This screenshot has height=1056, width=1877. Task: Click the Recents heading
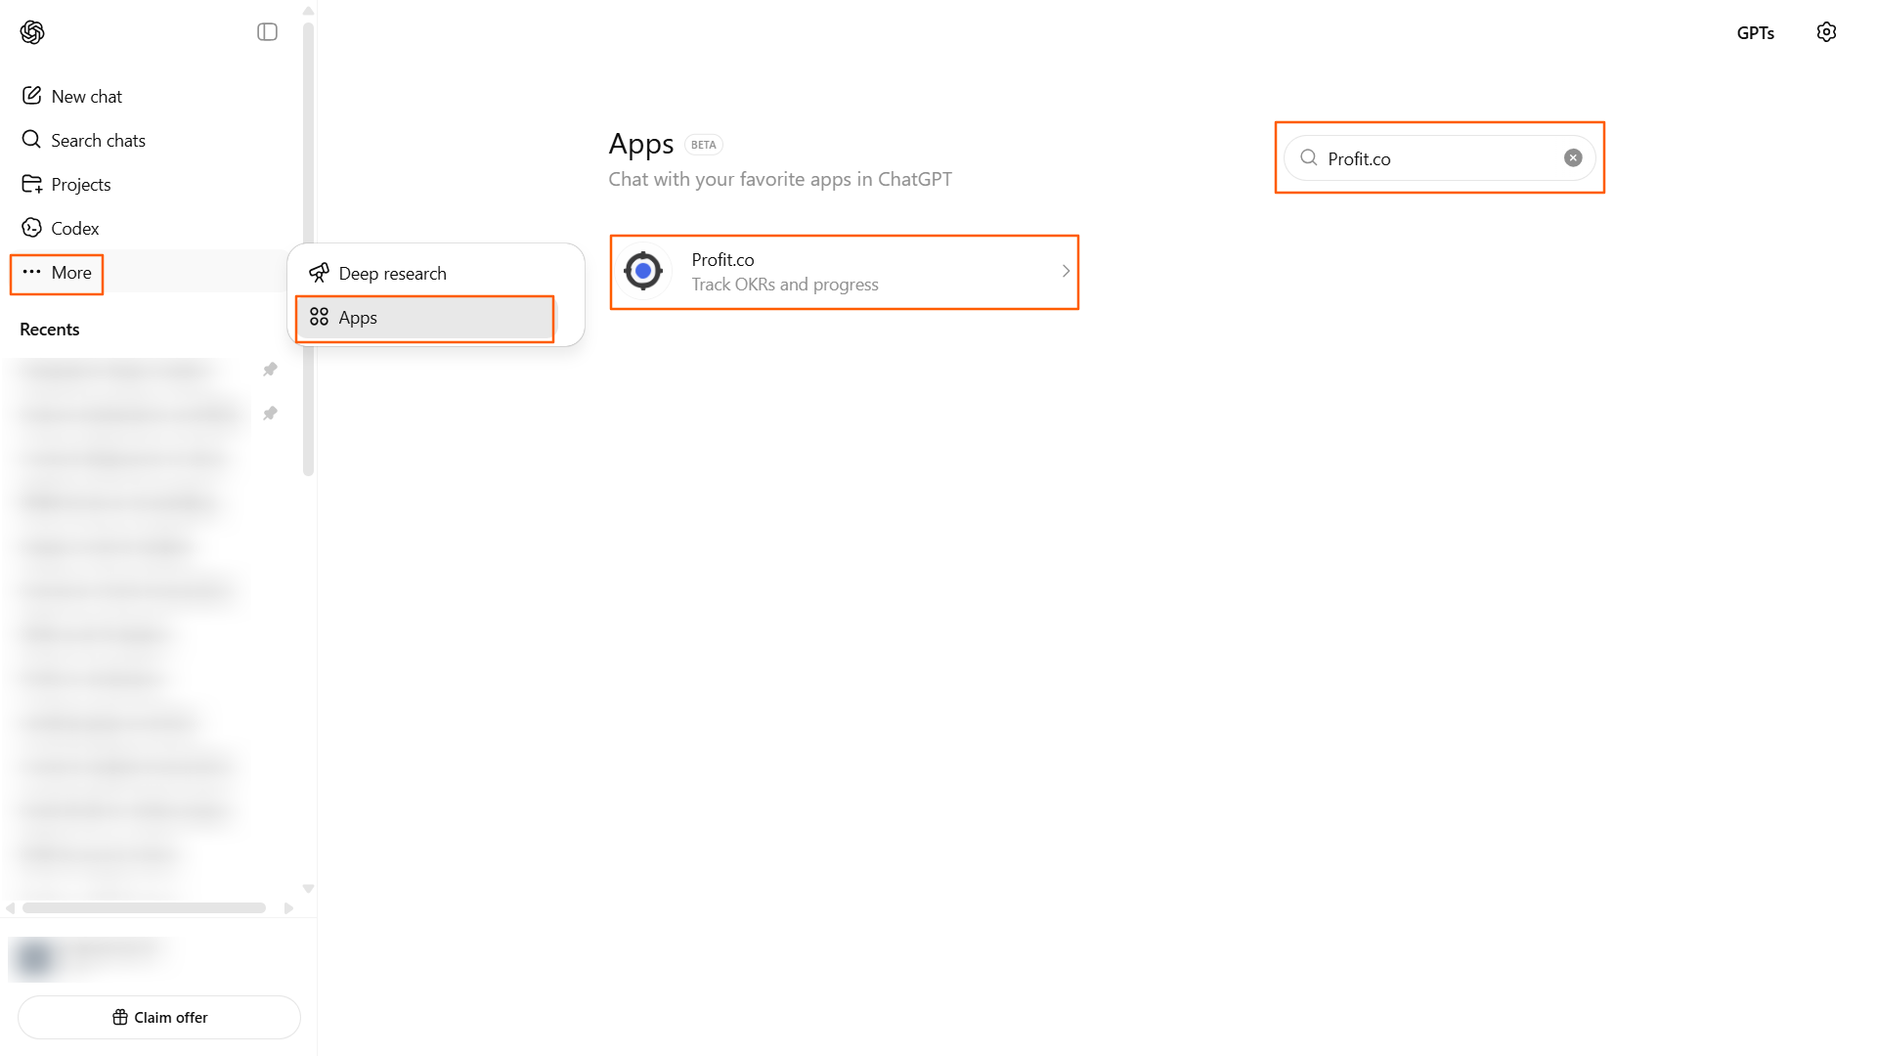click(50, 330)
